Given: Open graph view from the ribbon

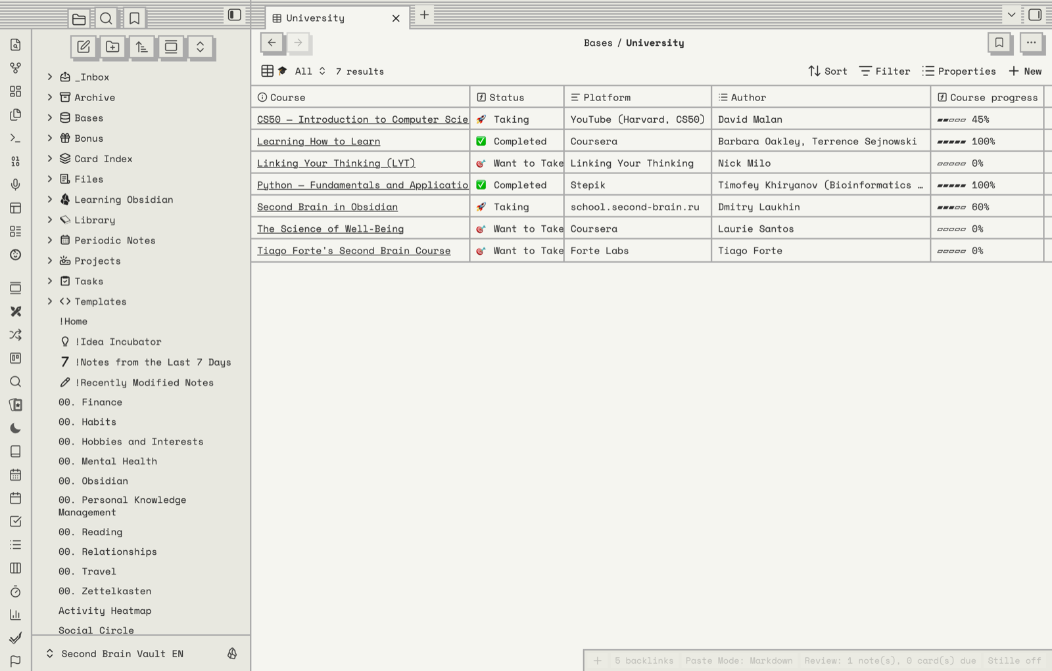Looking at the screenshot, I should (x=16, y=68).
